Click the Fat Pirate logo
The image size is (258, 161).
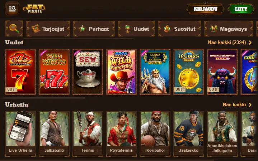(x=34, y=9)
